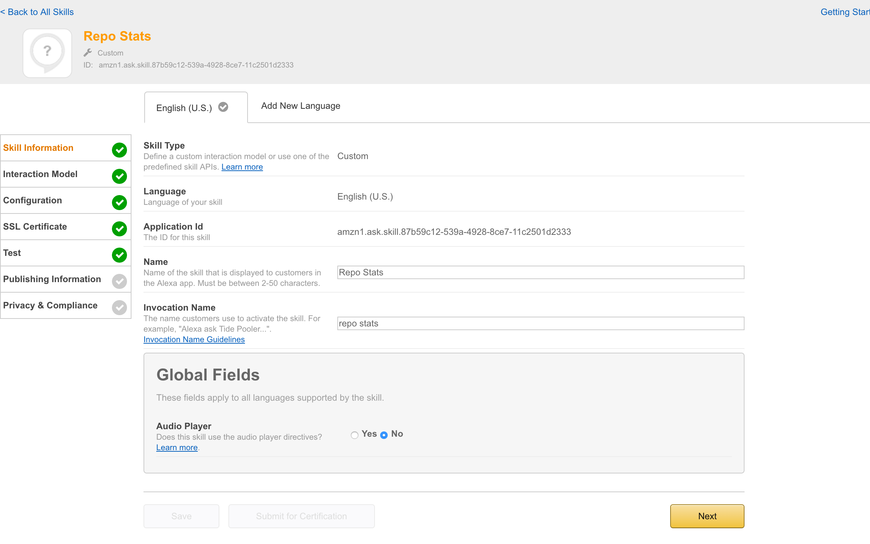Click the Invocation Name text field

click(541, 323)
